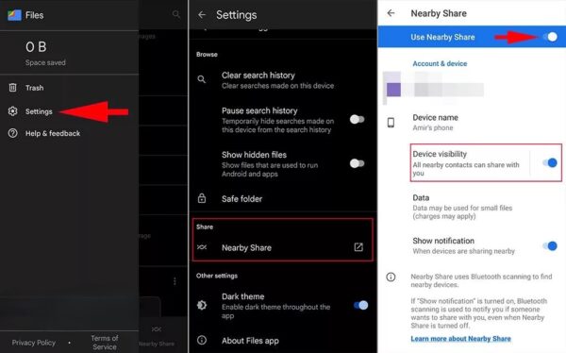Toggle the Show notification switch
The height and width of the screenshot is (353, 566).
[x=550, y=246]
